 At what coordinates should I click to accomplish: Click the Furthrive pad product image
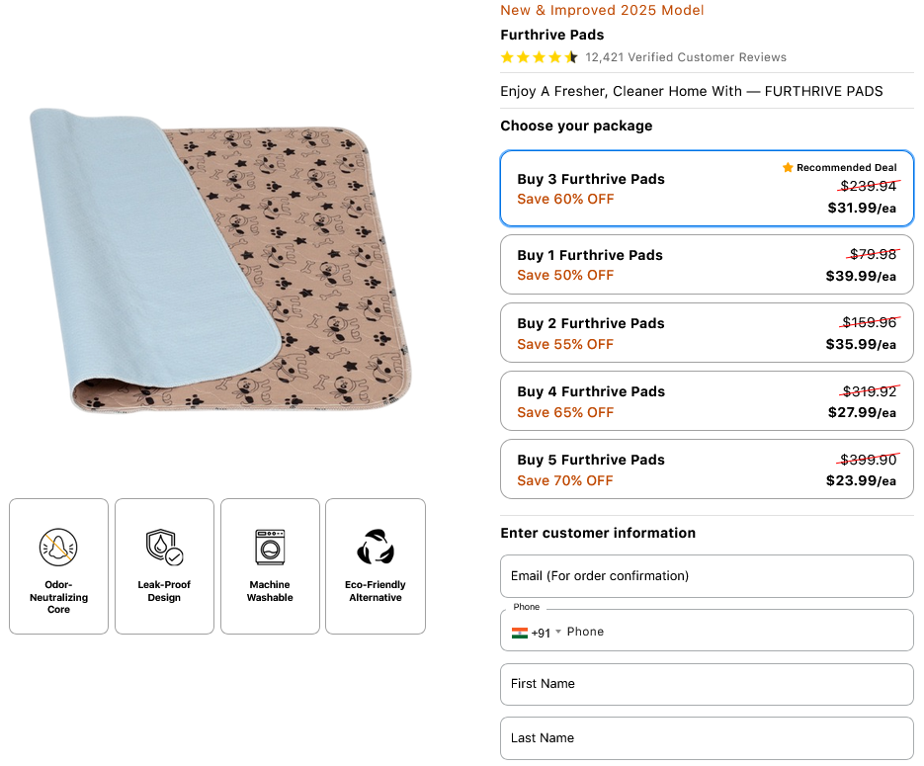point(219,262)
